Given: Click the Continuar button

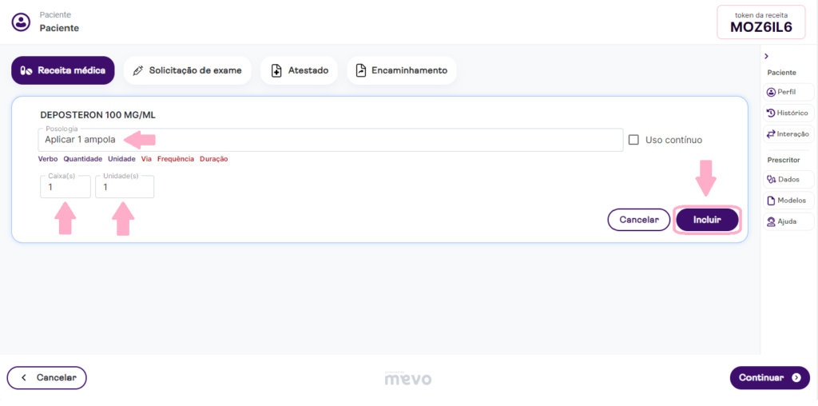Looking at the screenshot, I should pos(769,378).
